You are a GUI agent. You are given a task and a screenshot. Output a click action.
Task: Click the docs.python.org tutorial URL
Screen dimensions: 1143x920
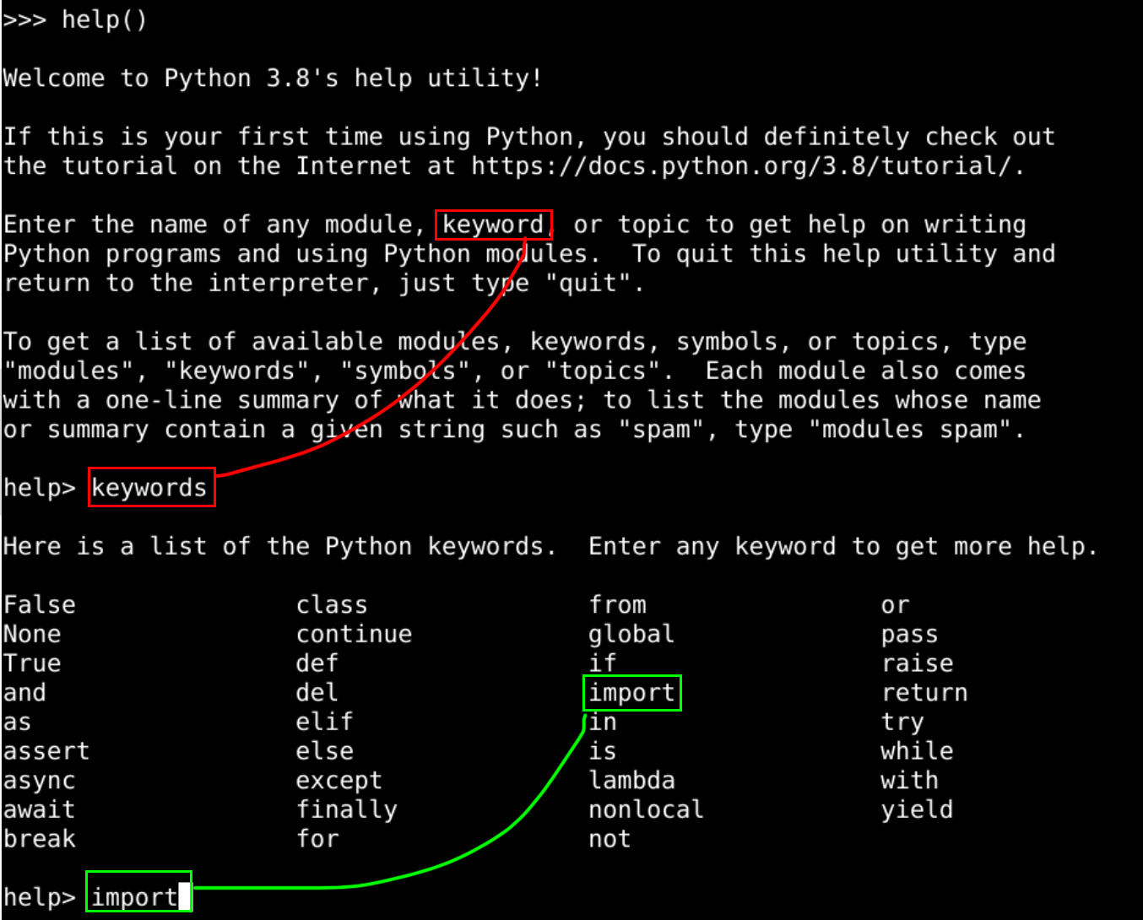(741, 166)
